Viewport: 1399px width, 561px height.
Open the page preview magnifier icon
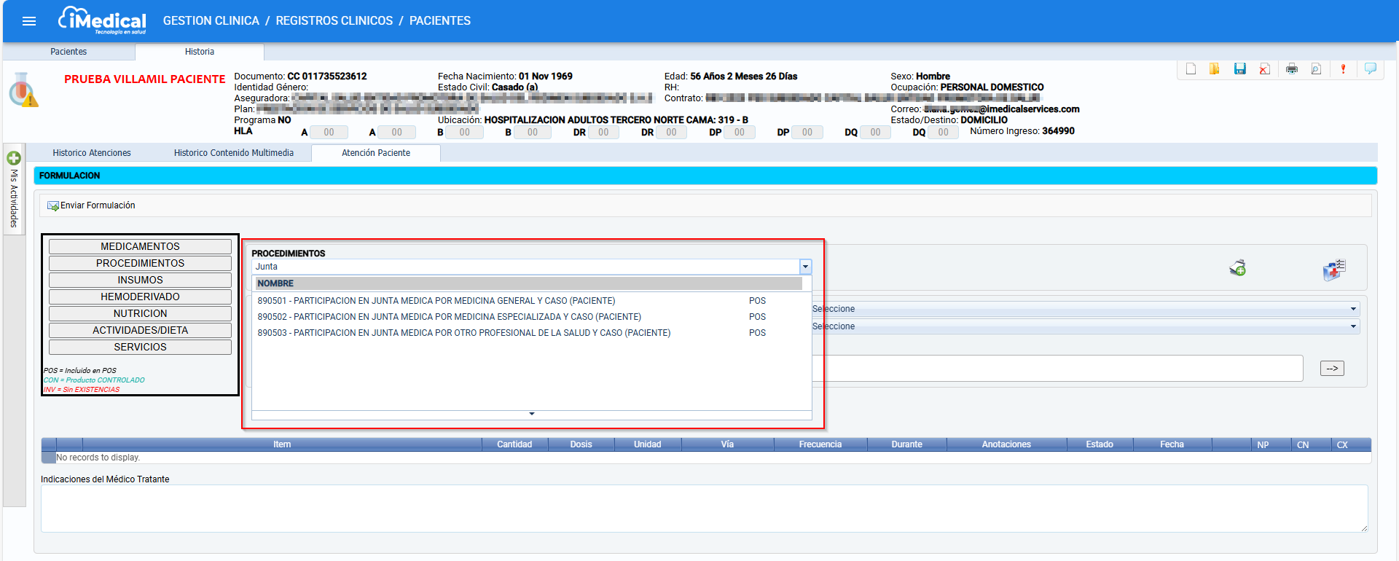coord(1316,69)
